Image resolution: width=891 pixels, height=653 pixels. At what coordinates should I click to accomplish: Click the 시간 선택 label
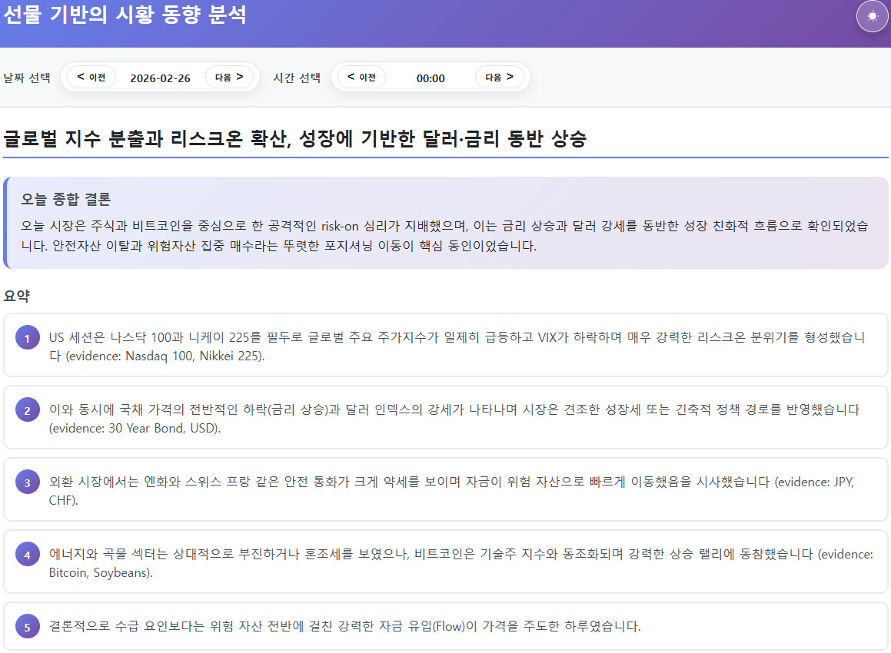click(x=297, y=78)
